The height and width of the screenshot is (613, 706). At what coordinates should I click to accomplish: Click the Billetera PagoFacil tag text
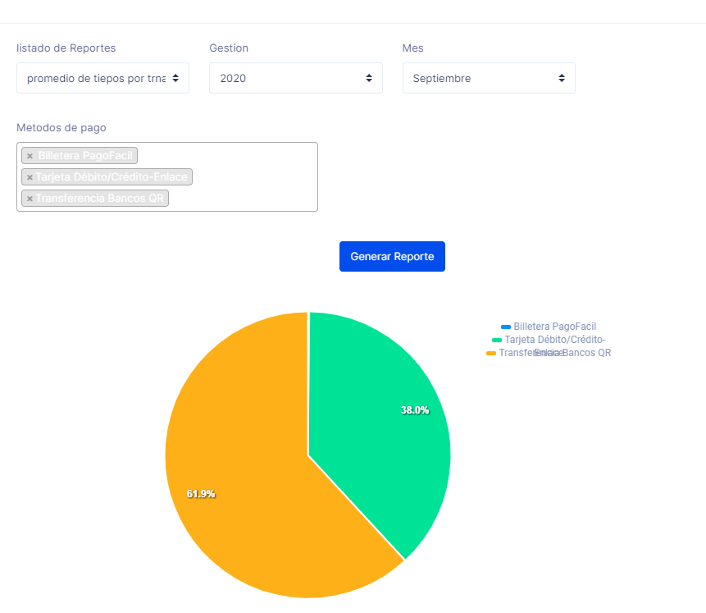tap(85, 156)
